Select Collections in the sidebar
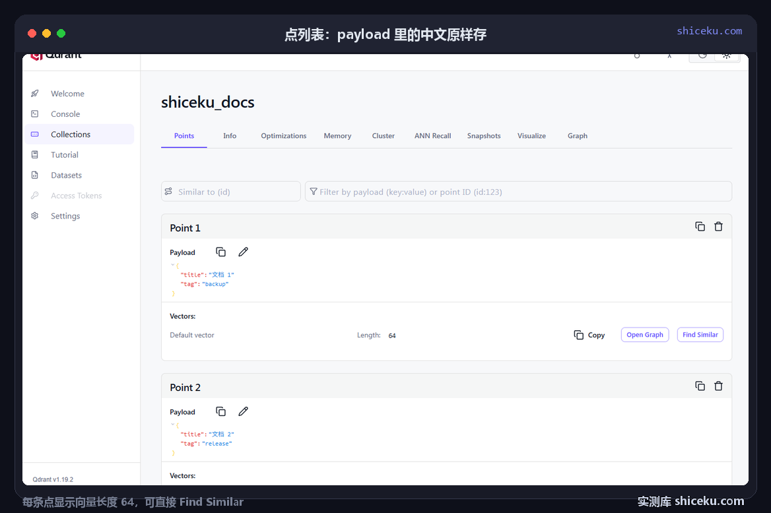 coord(79,134)
